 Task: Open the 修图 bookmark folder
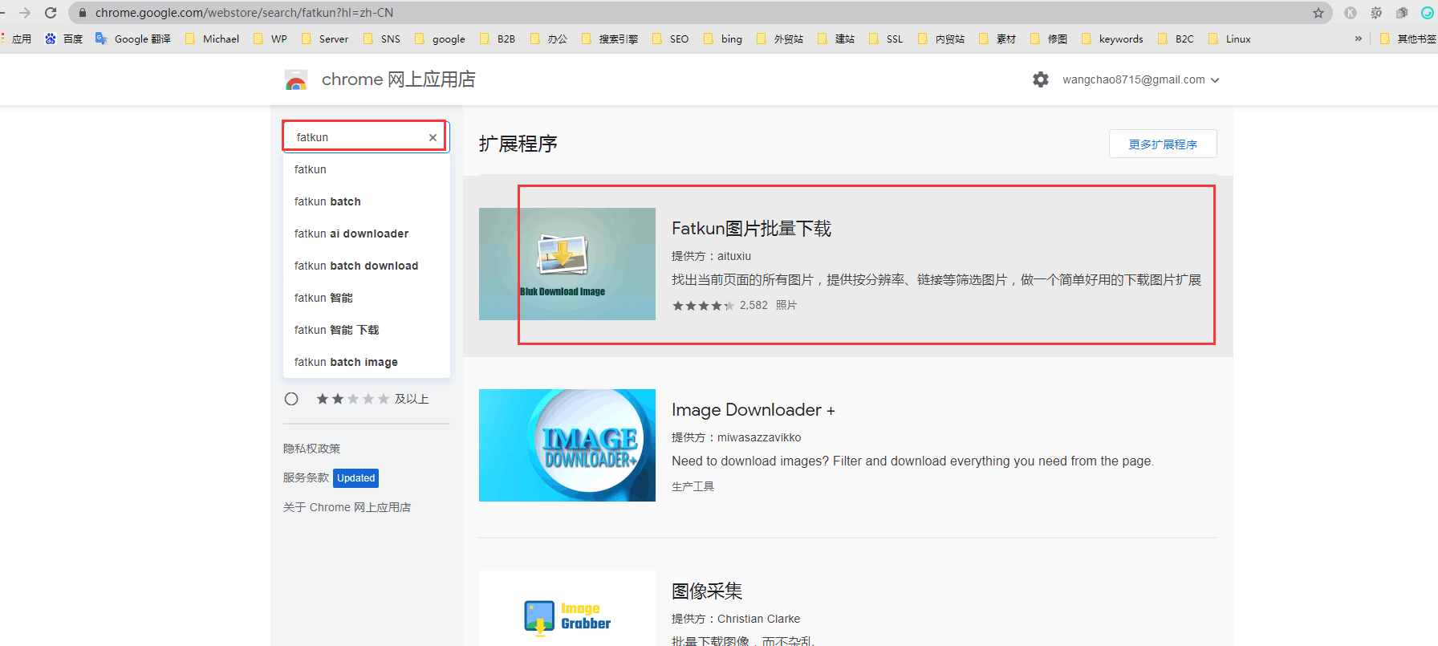[x=1049, y=39]
